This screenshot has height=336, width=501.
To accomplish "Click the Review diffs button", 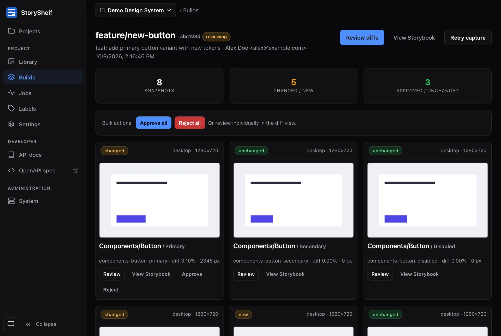I will [x=362, y=38].
